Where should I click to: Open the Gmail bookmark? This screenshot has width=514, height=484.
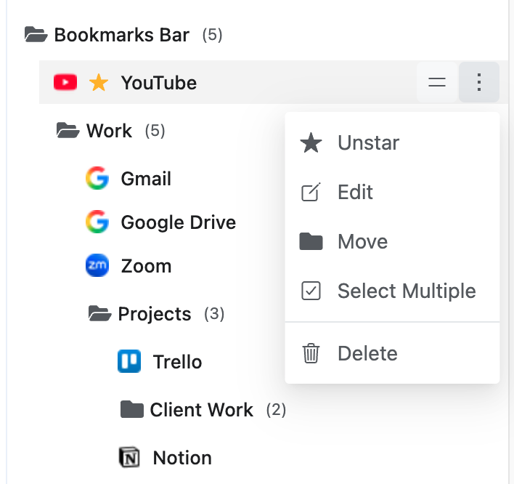(x=146, y=179)
